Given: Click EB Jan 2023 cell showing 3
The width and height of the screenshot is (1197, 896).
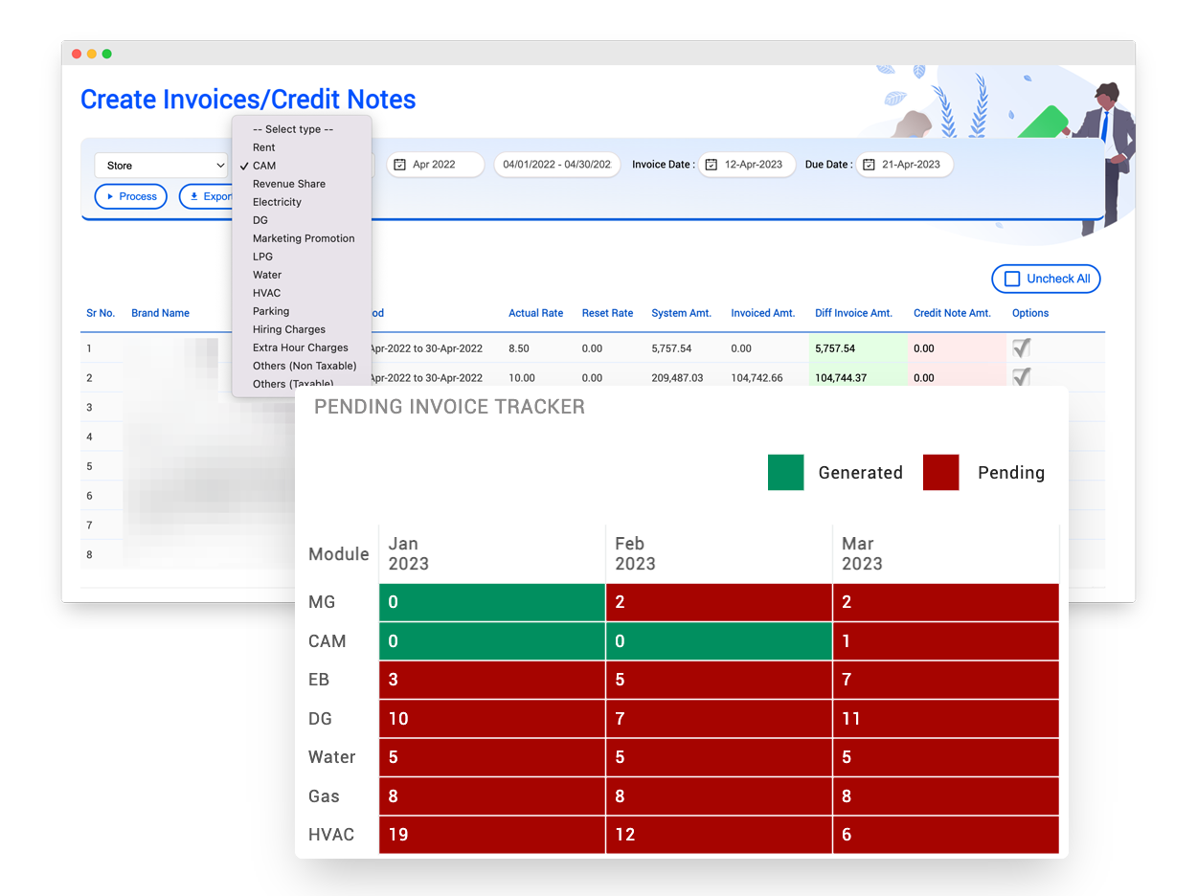Looking at the screenshot, I should coord(492,680).
